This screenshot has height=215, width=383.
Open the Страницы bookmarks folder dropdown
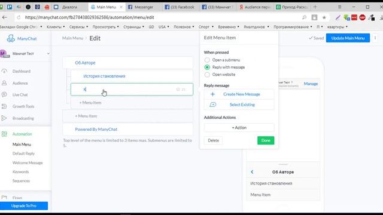point(133,27)
